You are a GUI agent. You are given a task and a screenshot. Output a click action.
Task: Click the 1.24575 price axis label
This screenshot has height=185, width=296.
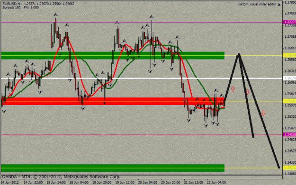[x=290, y=151]
